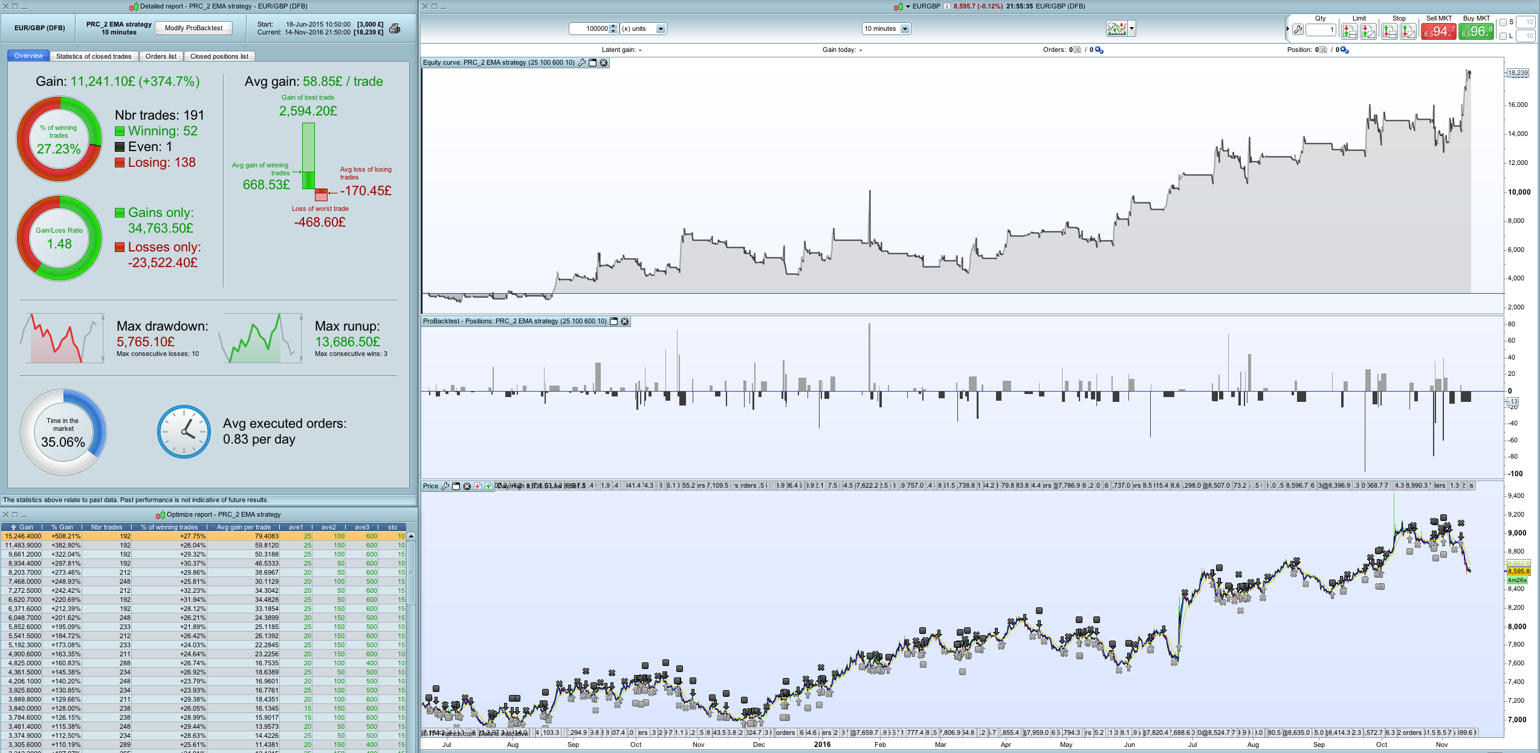Click the blue gears icon next to Orders

pyautogui.click(x=1099, y=50)
